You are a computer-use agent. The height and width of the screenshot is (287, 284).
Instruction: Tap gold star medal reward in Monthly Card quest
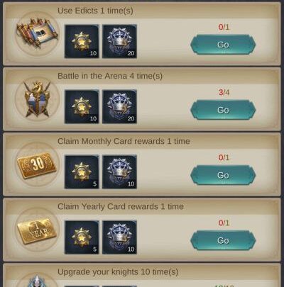pos(82,172)
